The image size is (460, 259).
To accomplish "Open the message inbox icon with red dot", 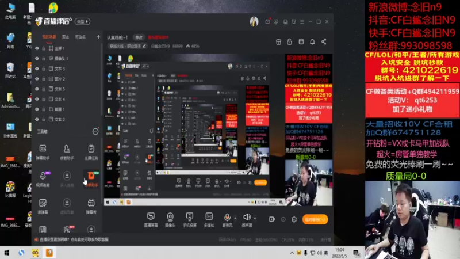I will (x=267, y=21).
